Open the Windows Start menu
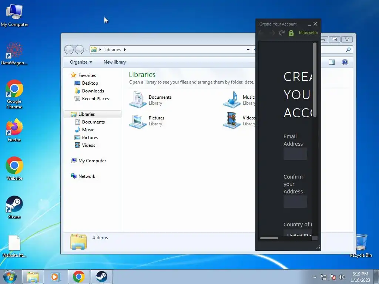Screen dimensions: 379x284 [10, 277]
